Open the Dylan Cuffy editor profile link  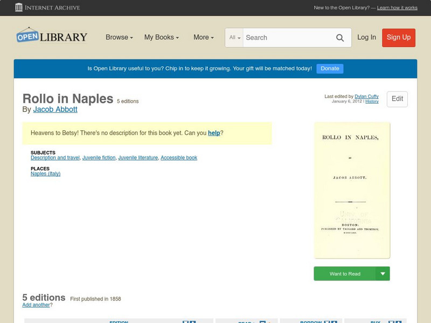[366, 96]
